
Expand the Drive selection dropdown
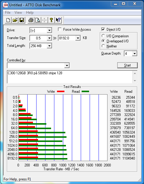(x=49, y=30)
